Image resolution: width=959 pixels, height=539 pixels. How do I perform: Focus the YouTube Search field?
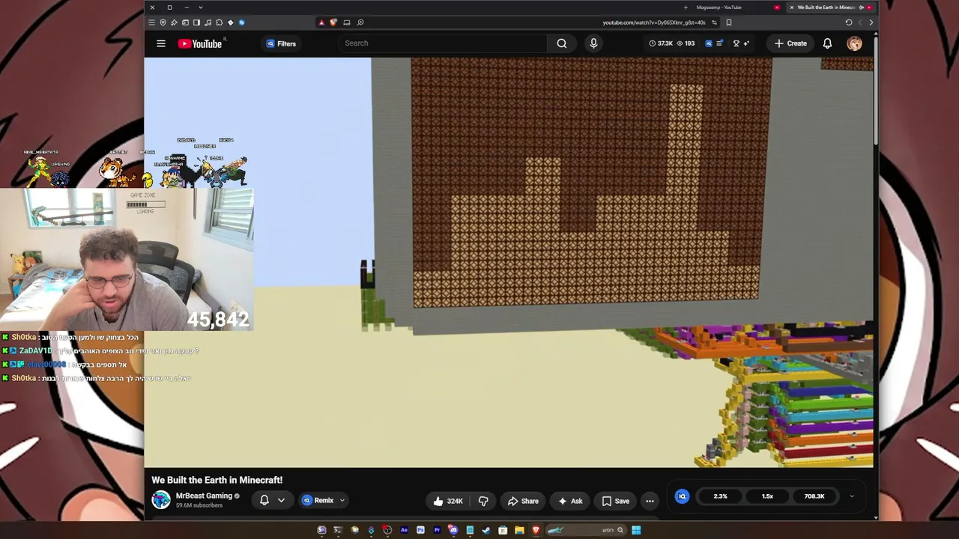(442, 43)
